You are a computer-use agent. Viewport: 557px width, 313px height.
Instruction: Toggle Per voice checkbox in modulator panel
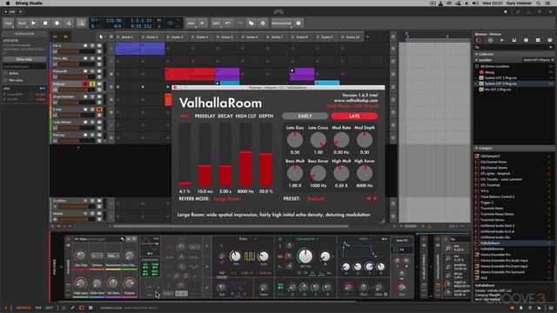(x=5, y=80)
